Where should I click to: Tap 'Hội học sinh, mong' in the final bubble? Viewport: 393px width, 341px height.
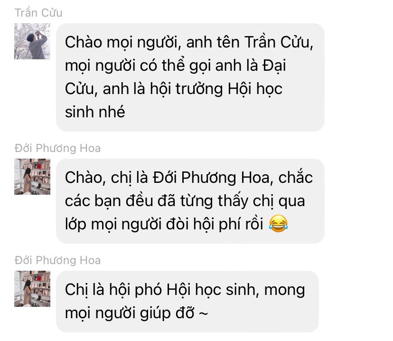pyautogui.click(x=235, y=290)
